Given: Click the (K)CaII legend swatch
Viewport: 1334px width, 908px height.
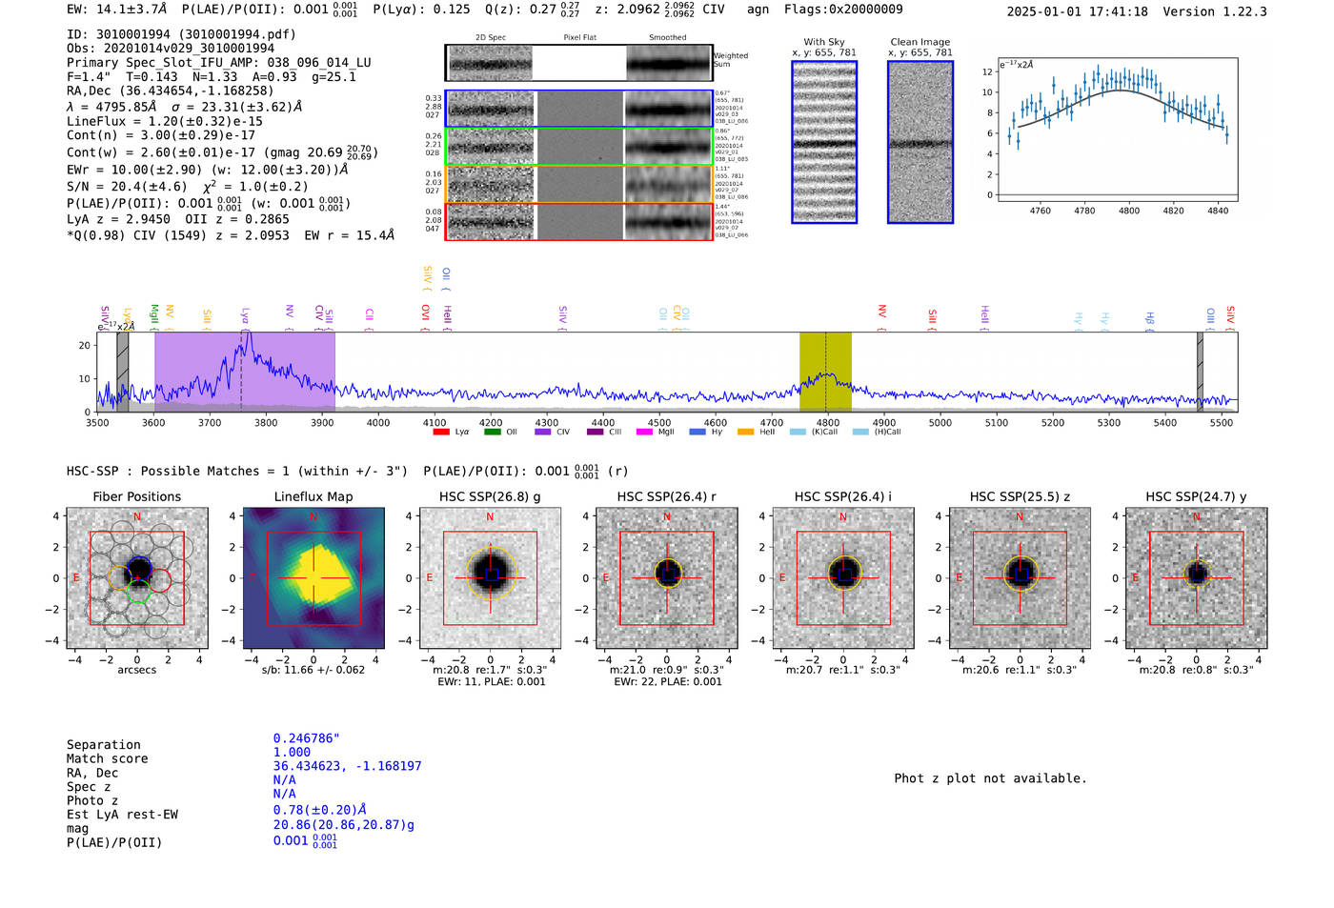Looking at the screenshot, I should (798, 433).
